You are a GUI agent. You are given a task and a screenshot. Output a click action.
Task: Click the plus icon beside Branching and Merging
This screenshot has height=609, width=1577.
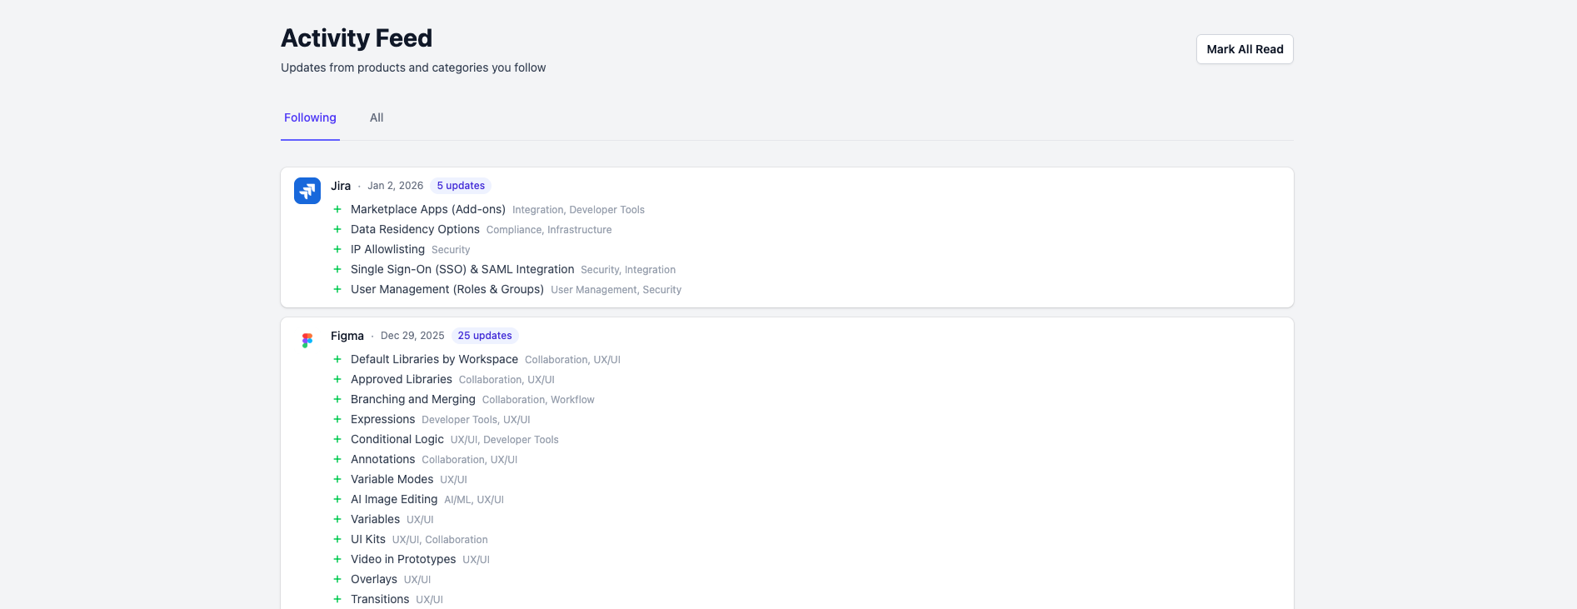337,399
